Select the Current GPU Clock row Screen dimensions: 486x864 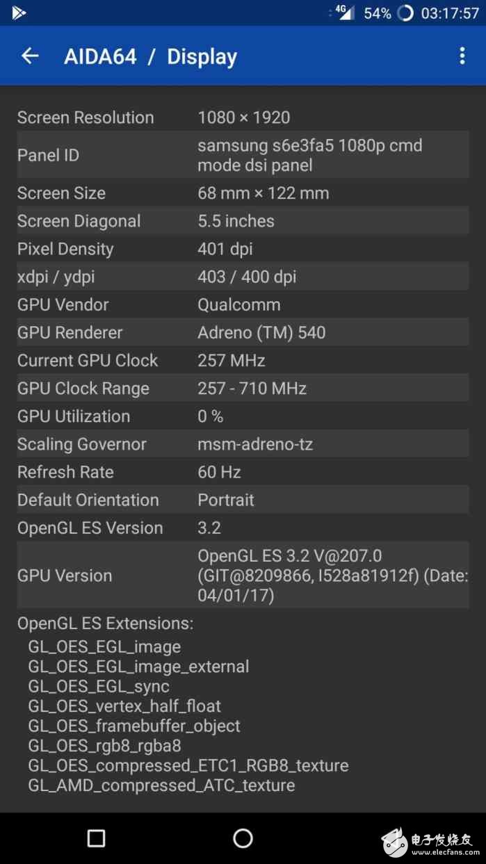[243, 360]
